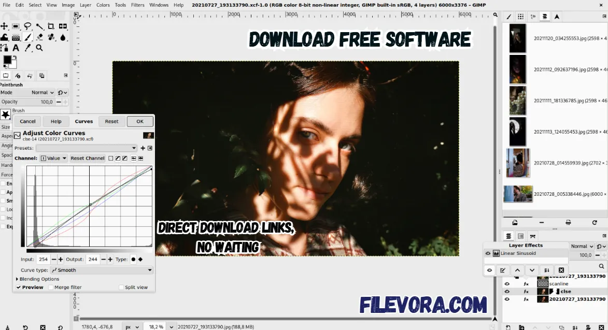This screenshot has height=330, width=608.
Task: Click the Reset Channel button
Action: [87, 158]
